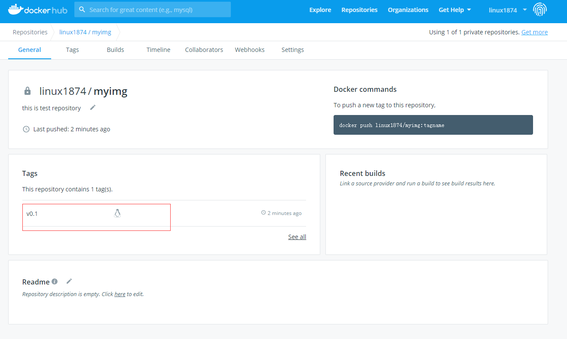567x339 pixels.
Task: Click the here link to edit Readme
Action: (120, 294)
